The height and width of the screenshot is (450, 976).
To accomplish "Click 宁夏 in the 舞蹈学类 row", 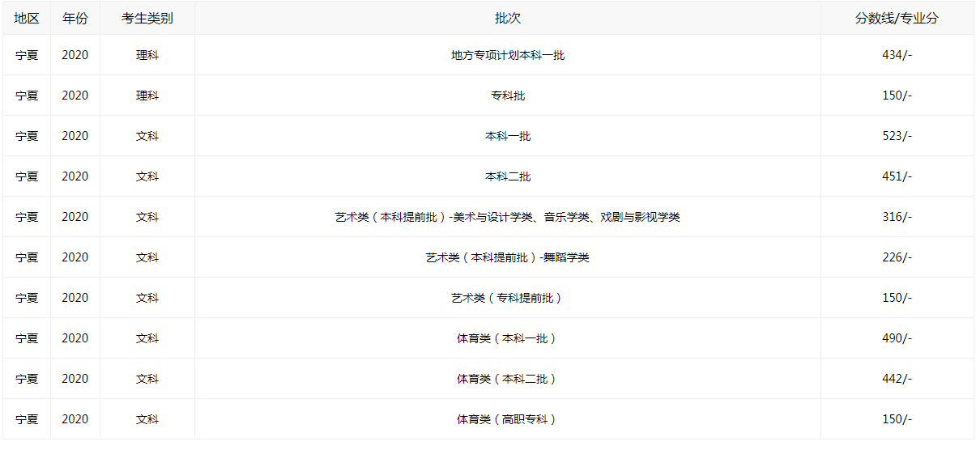I will pyautogui.click(x=27, y=257).
